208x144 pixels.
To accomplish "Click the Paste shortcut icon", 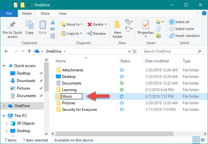I will (x=53, y=36).
